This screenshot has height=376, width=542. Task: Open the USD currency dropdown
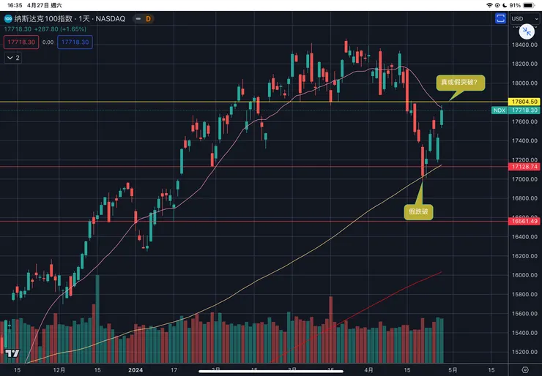click(521, 18)
